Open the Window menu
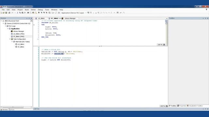The height and width of the screenshot is (117, 209). coord(54,10)
